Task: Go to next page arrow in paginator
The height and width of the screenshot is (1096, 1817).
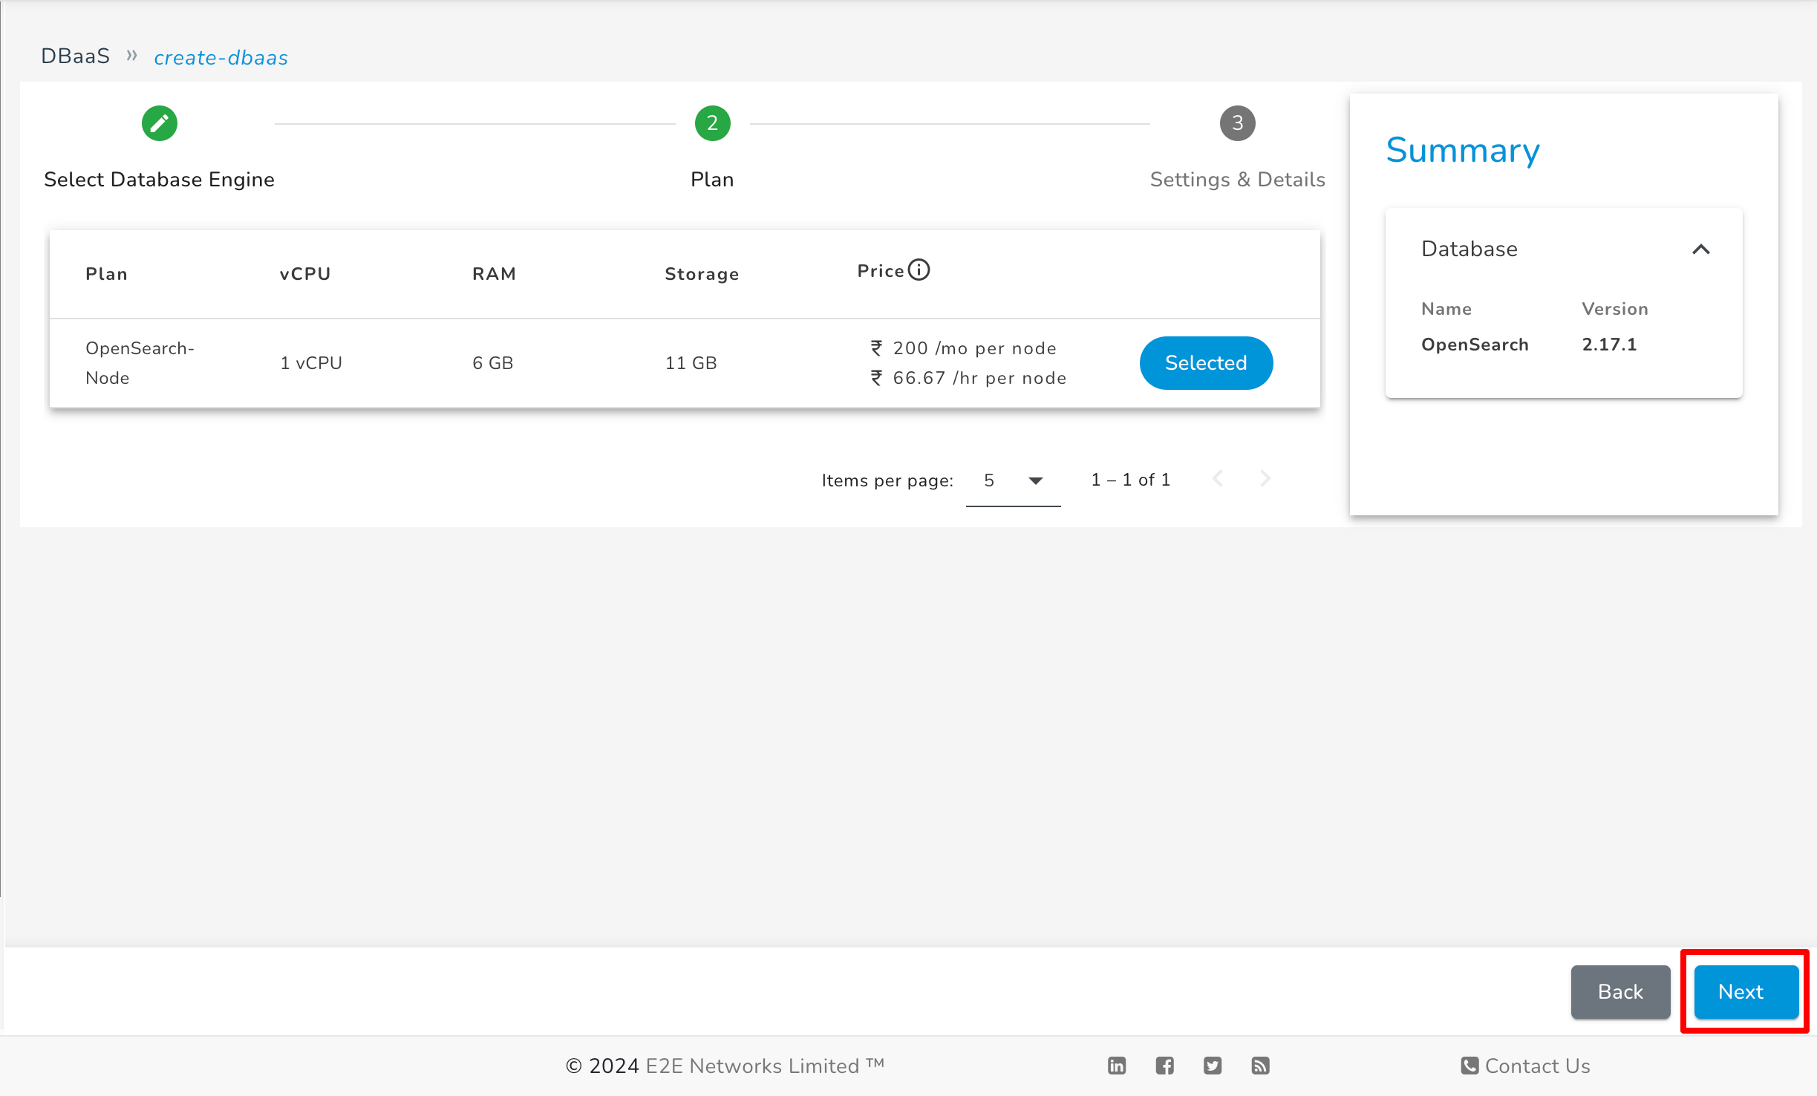Action: point(1265,479)
